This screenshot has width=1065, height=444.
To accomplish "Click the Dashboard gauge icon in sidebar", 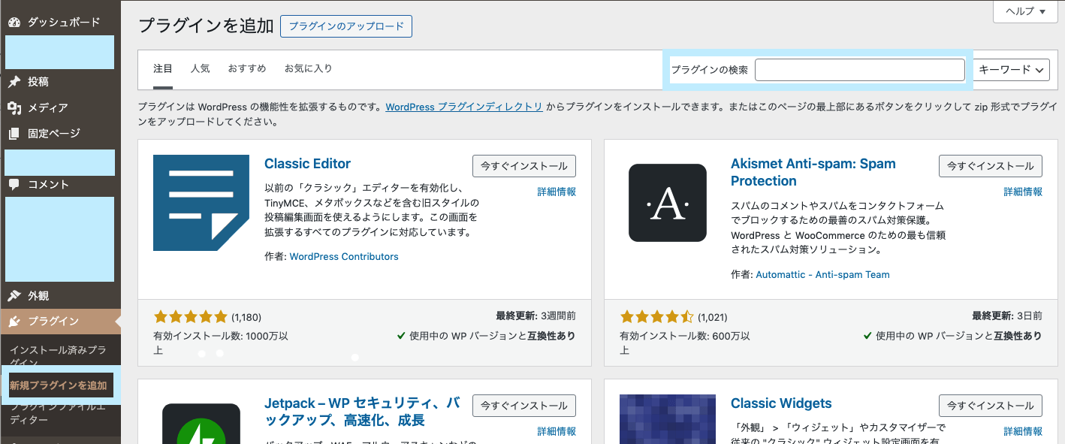I will [14, 22].
